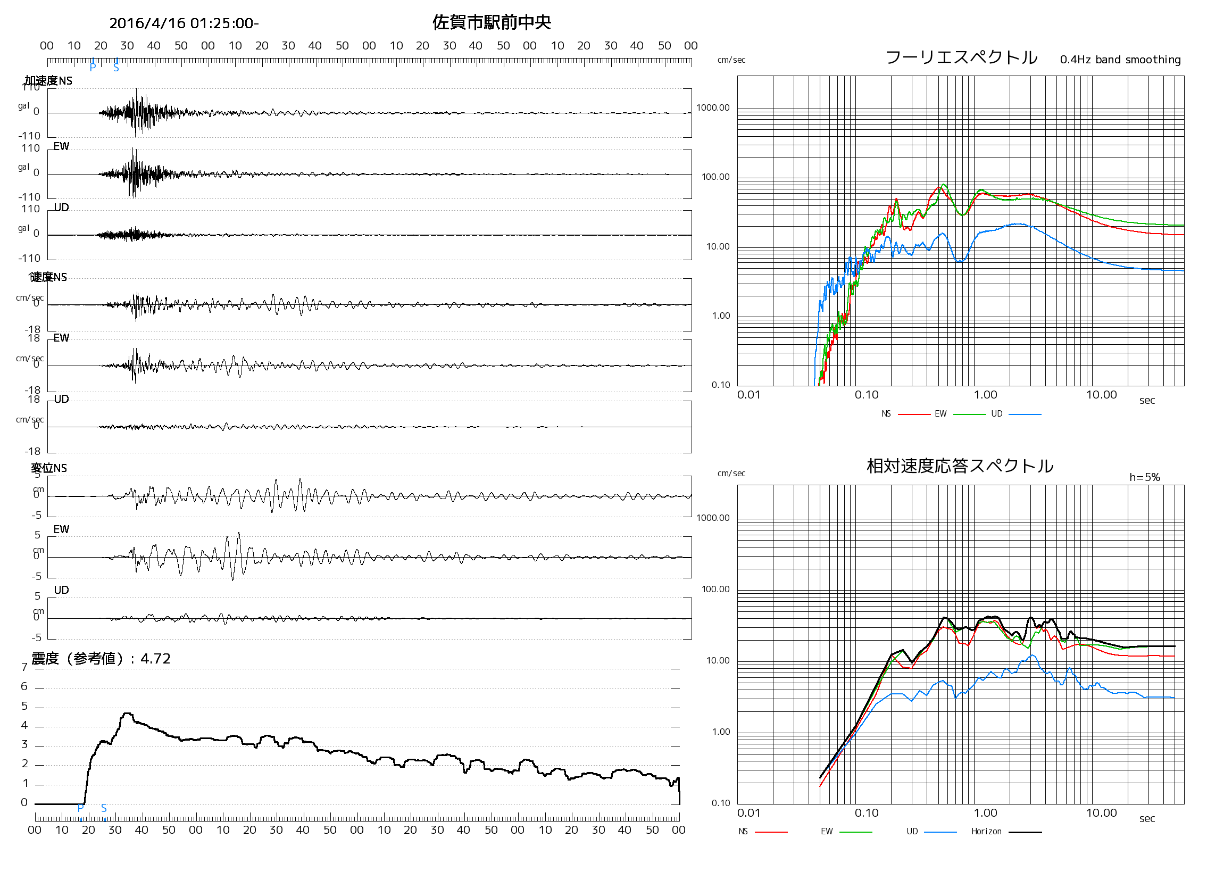Image resolution: width=1232 pixels, height=871 pixels.
Task: Click the "Horizon" legend label
Action: 986,831
